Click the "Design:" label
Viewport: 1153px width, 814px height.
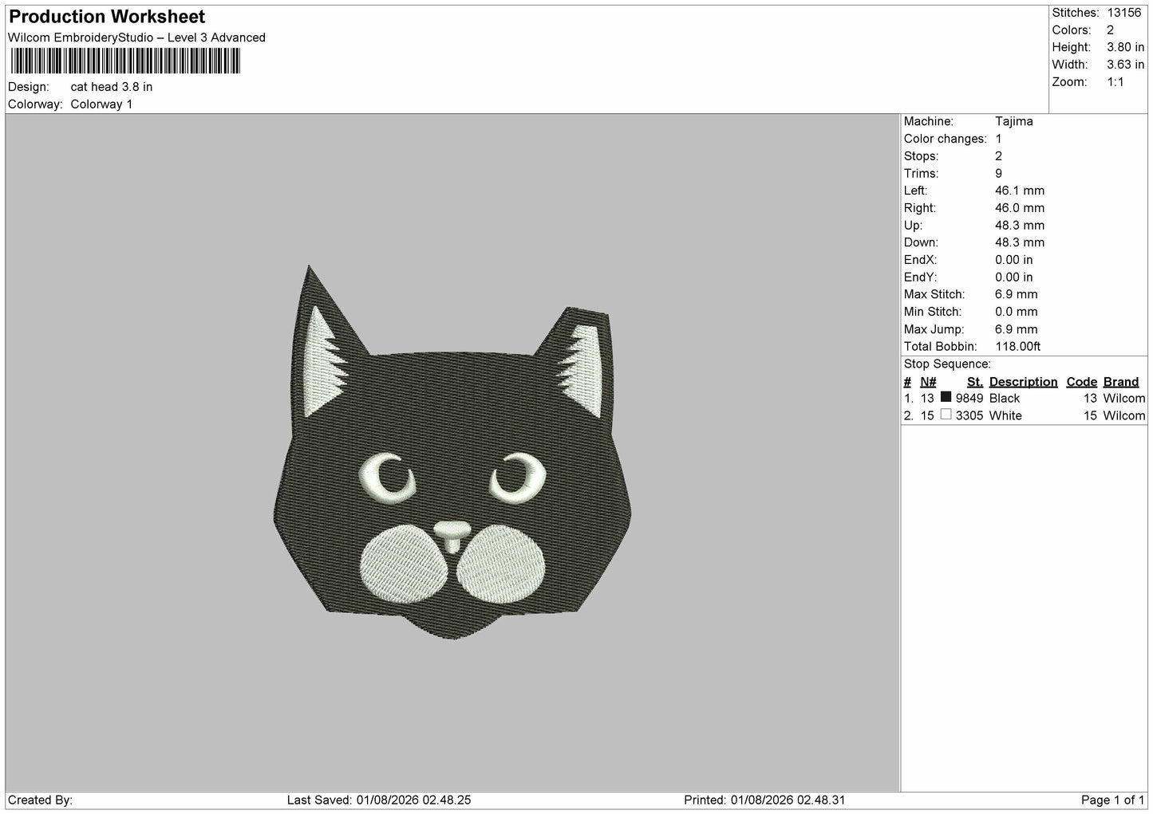(28, 87)
